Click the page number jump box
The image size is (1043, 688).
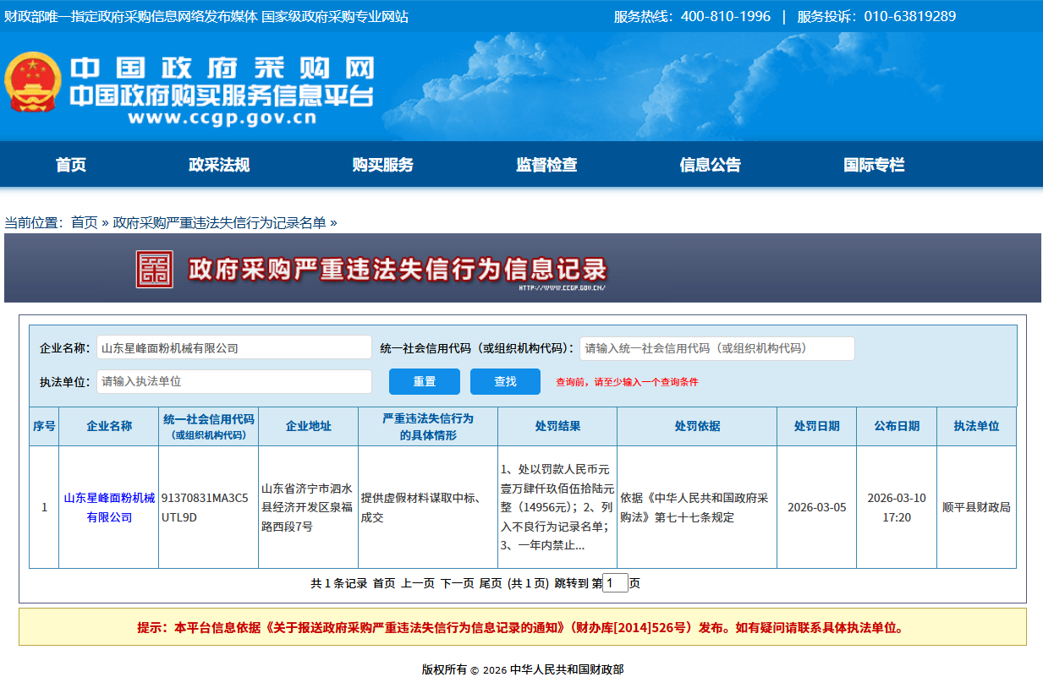[x=615, y=583]
